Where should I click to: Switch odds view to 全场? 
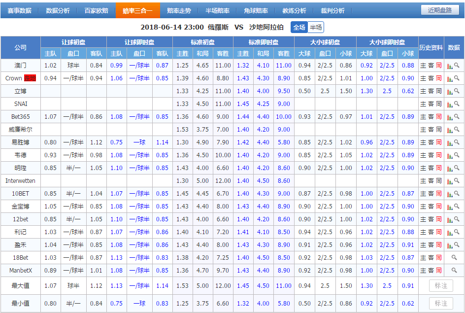point(299,27)
